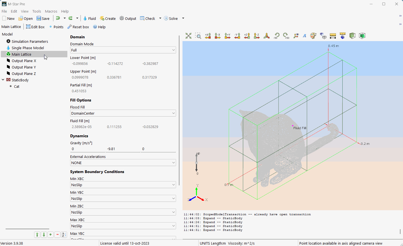Remove item with the red minus button
The height and width of the screenshot is (246, 403).
click(57, 235)
